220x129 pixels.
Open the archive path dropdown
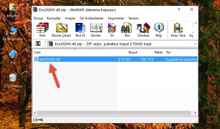(x=196, y=44)
